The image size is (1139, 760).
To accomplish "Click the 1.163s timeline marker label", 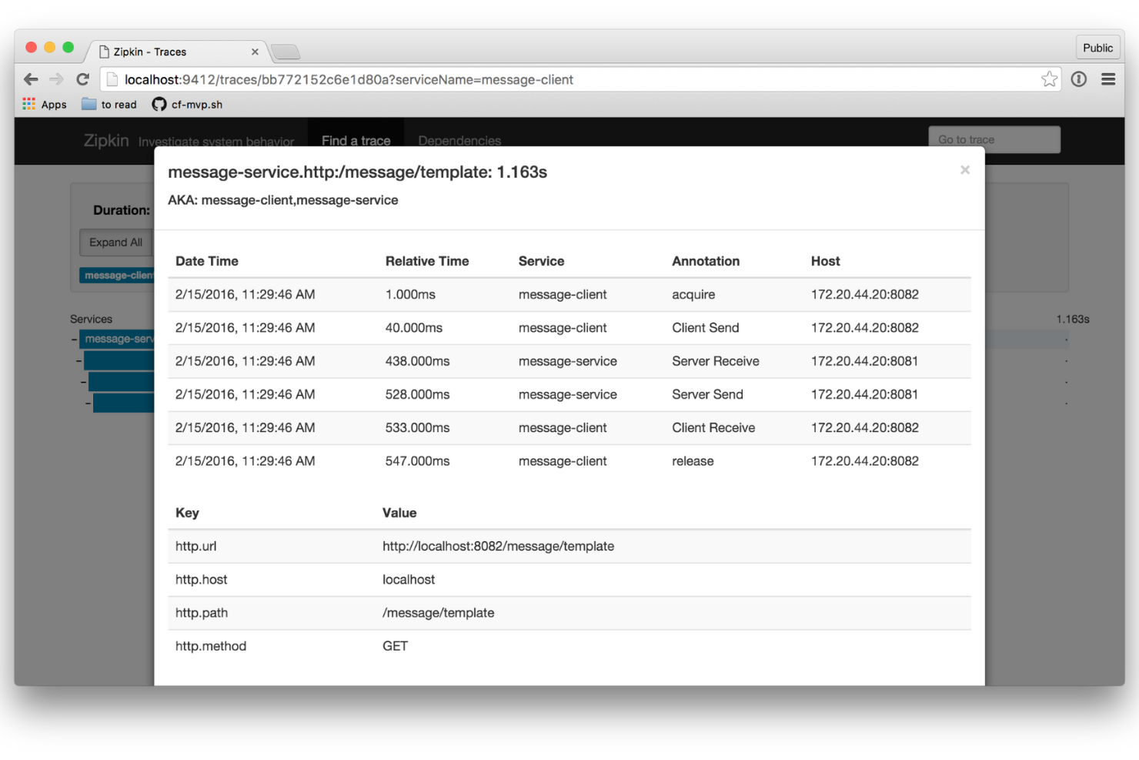I will [1072, 319].
